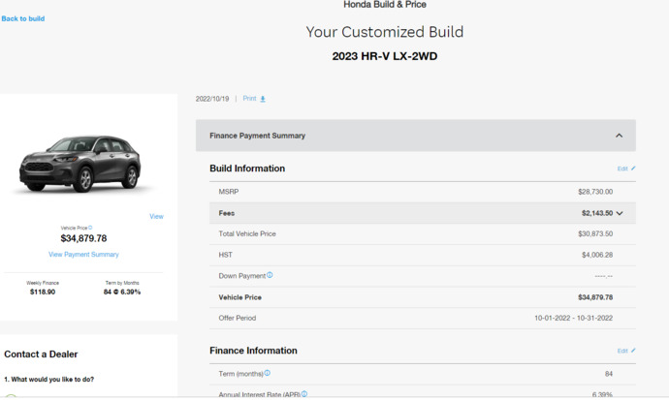
Task: Click the build date 2022/10/19
Action: pos(212,99)
